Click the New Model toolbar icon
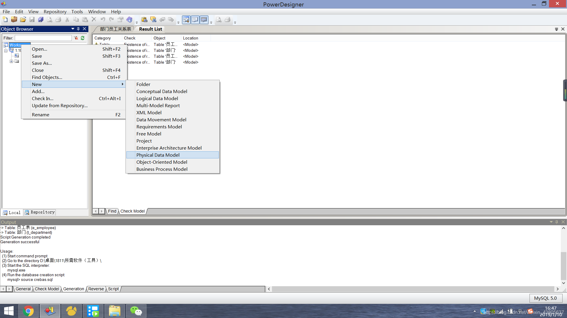The image size is (567, 318). point(5,20)
